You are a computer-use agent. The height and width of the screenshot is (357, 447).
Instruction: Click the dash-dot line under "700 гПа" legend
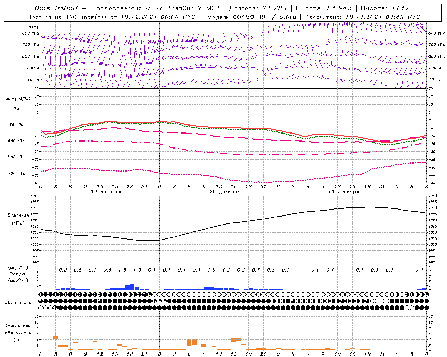15,161
